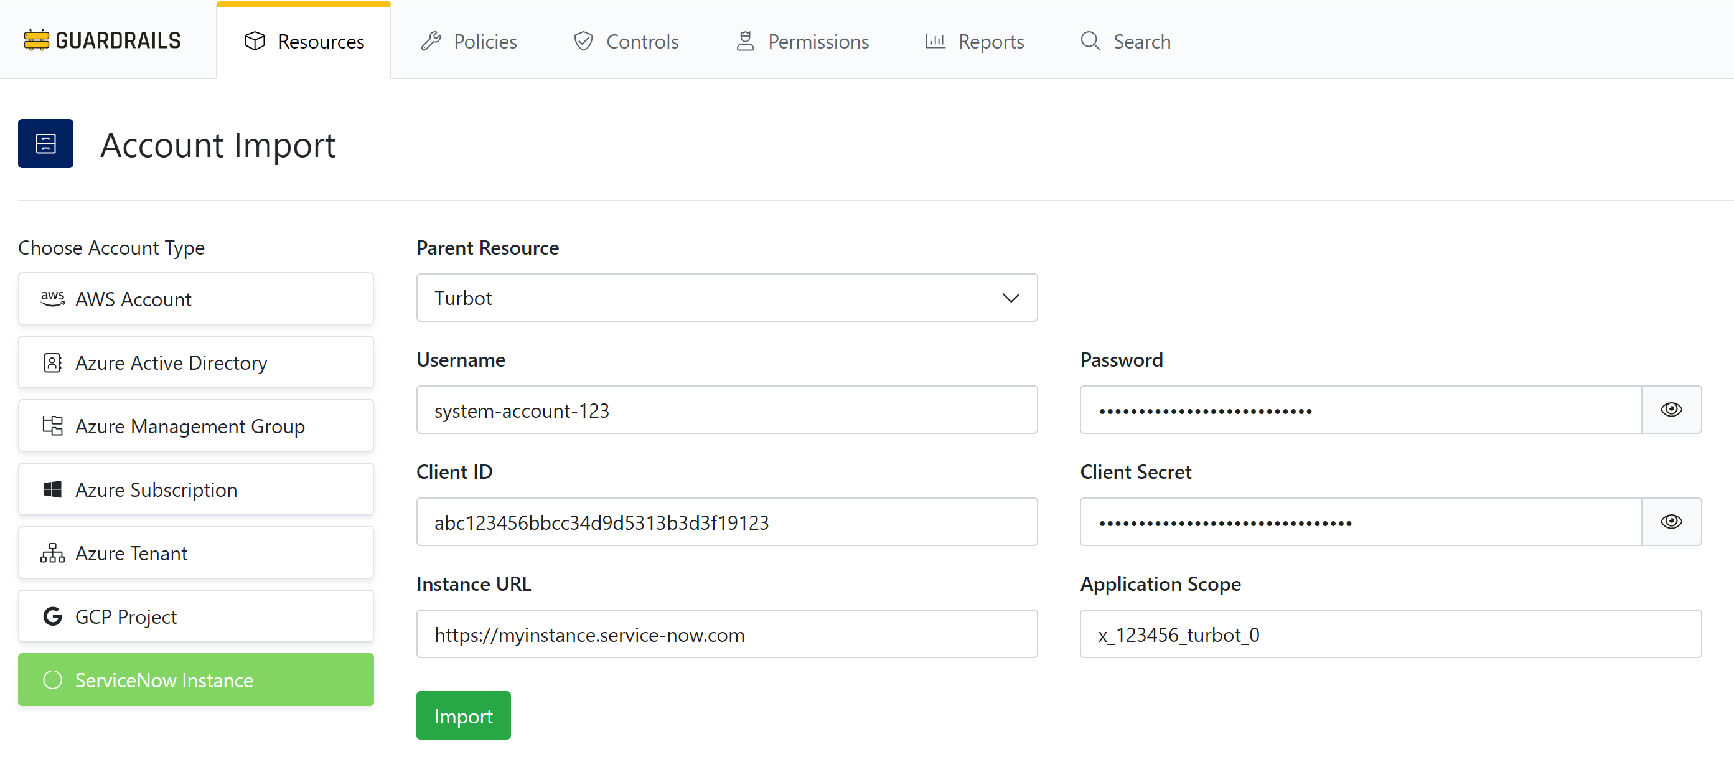Viewport: 1734px width, 777px height.
Task: Click into the Instance URL field
Action: pyautogui.click(x=726, y=634)
